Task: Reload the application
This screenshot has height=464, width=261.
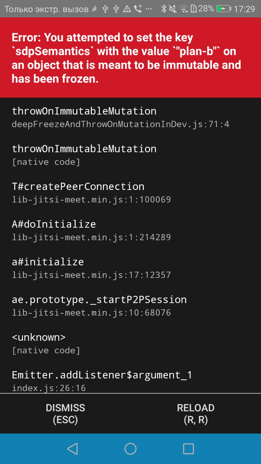Action: click(x=196, y=413)
